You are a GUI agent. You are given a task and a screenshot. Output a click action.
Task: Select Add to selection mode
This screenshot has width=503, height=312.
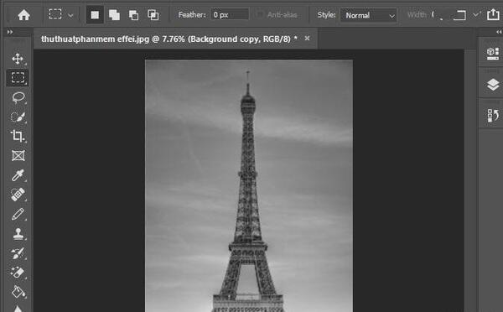click(x=114, y=15)
